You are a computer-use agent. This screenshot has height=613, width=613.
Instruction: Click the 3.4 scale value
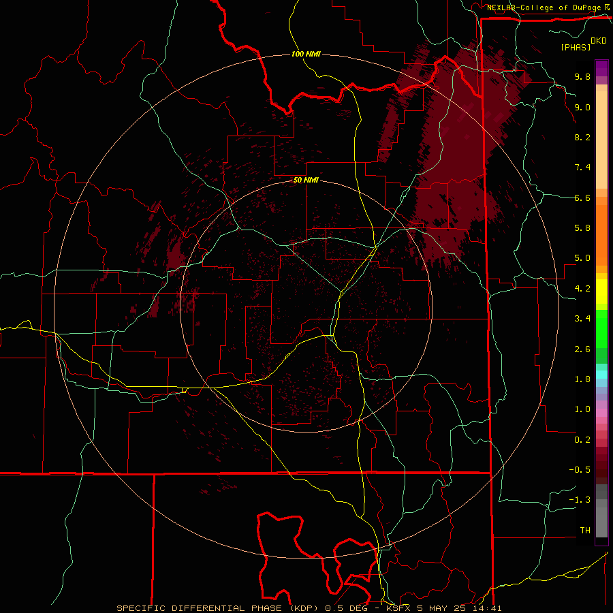click(x=582, y=319)
